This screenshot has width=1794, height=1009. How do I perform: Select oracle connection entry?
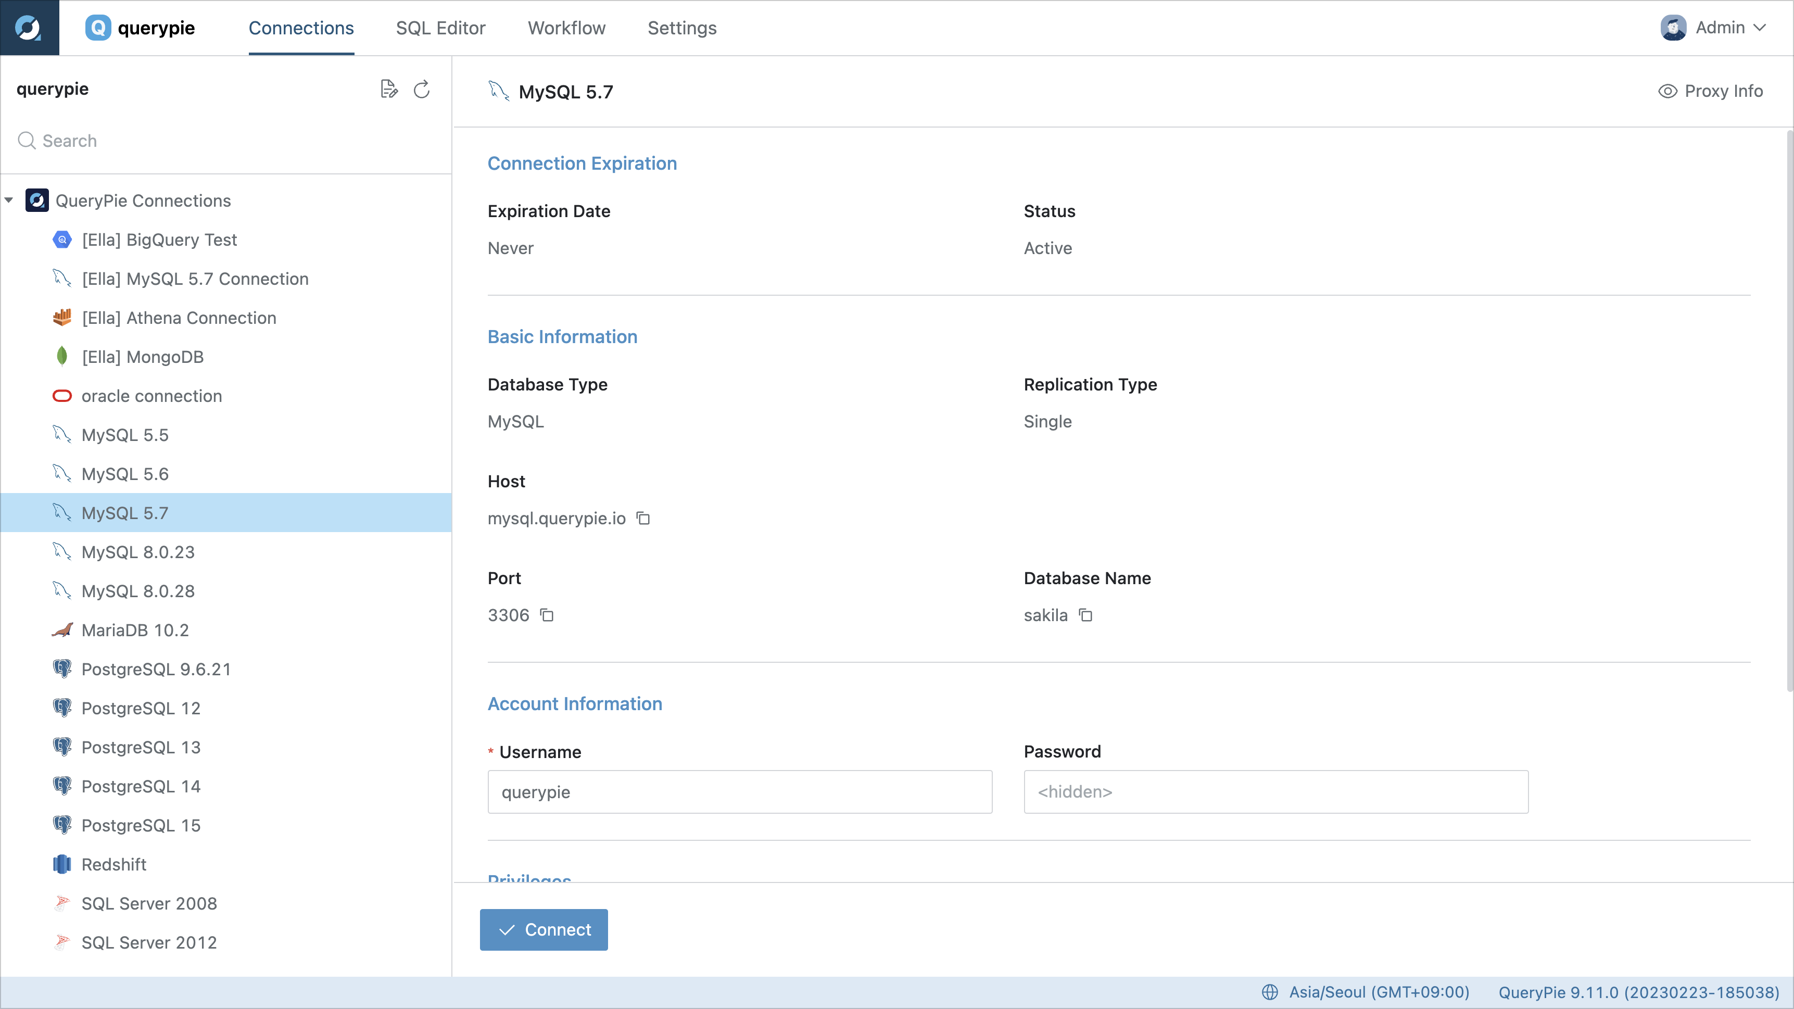152,396
